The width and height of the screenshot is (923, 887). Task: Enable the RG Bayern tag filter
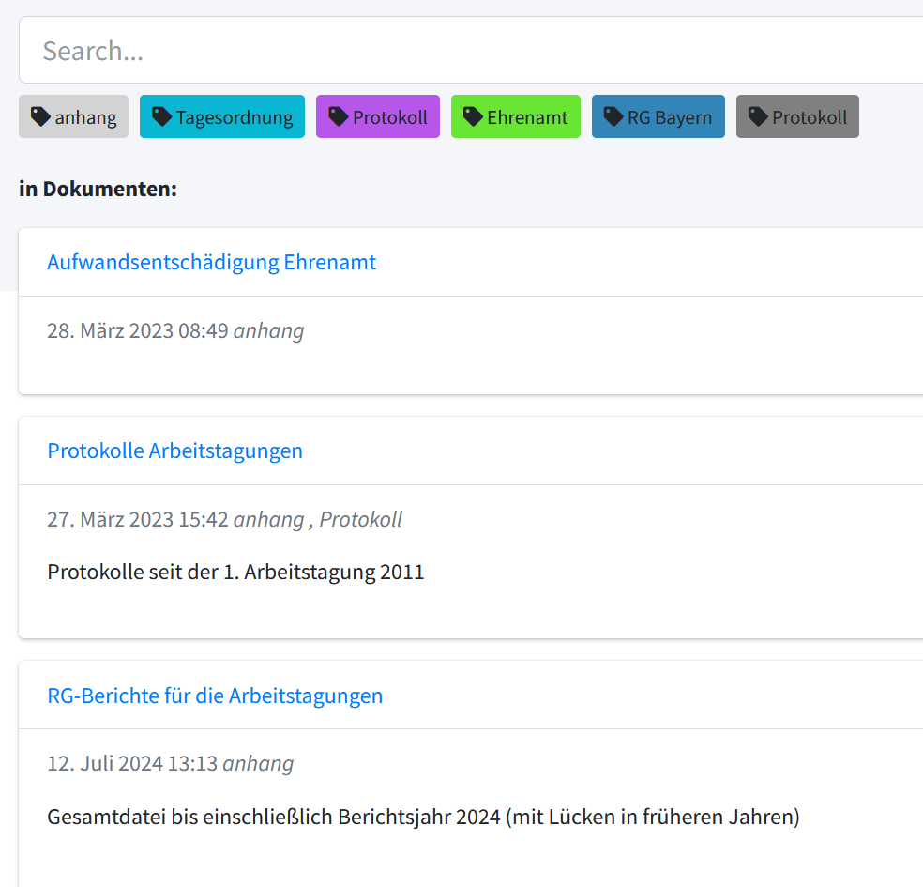tap(658, 115)
